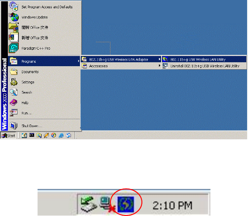The height and width of the screenshot is (216, 248).
Task: Launch Internet Explorer from Quick Launch
Action: [x=61, y=135]
